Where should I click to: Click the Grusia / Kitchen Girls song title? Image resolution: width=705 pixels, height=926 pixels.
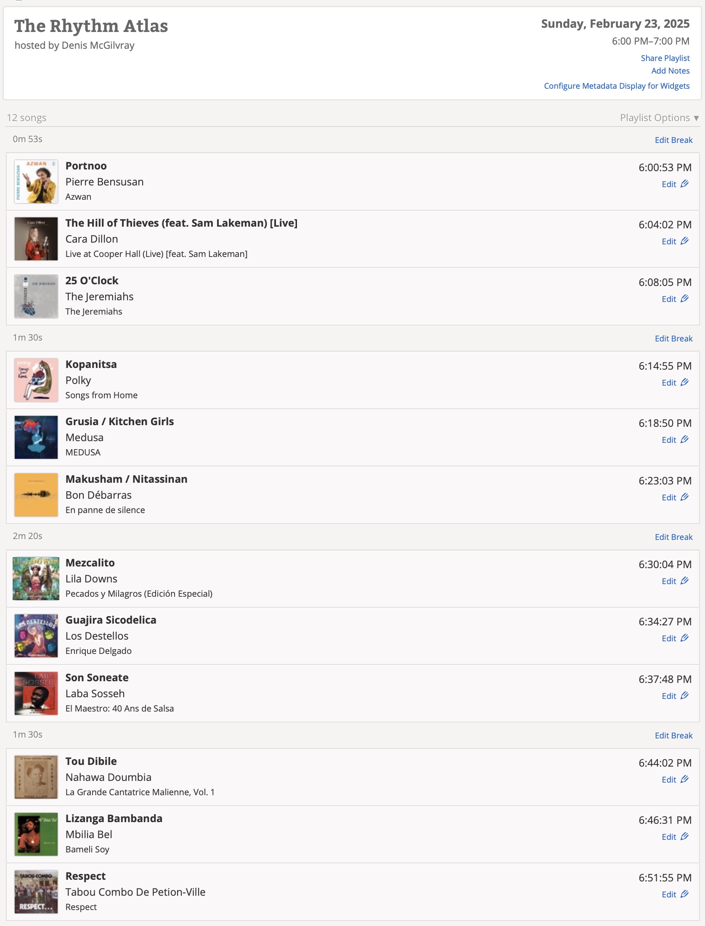119,421
